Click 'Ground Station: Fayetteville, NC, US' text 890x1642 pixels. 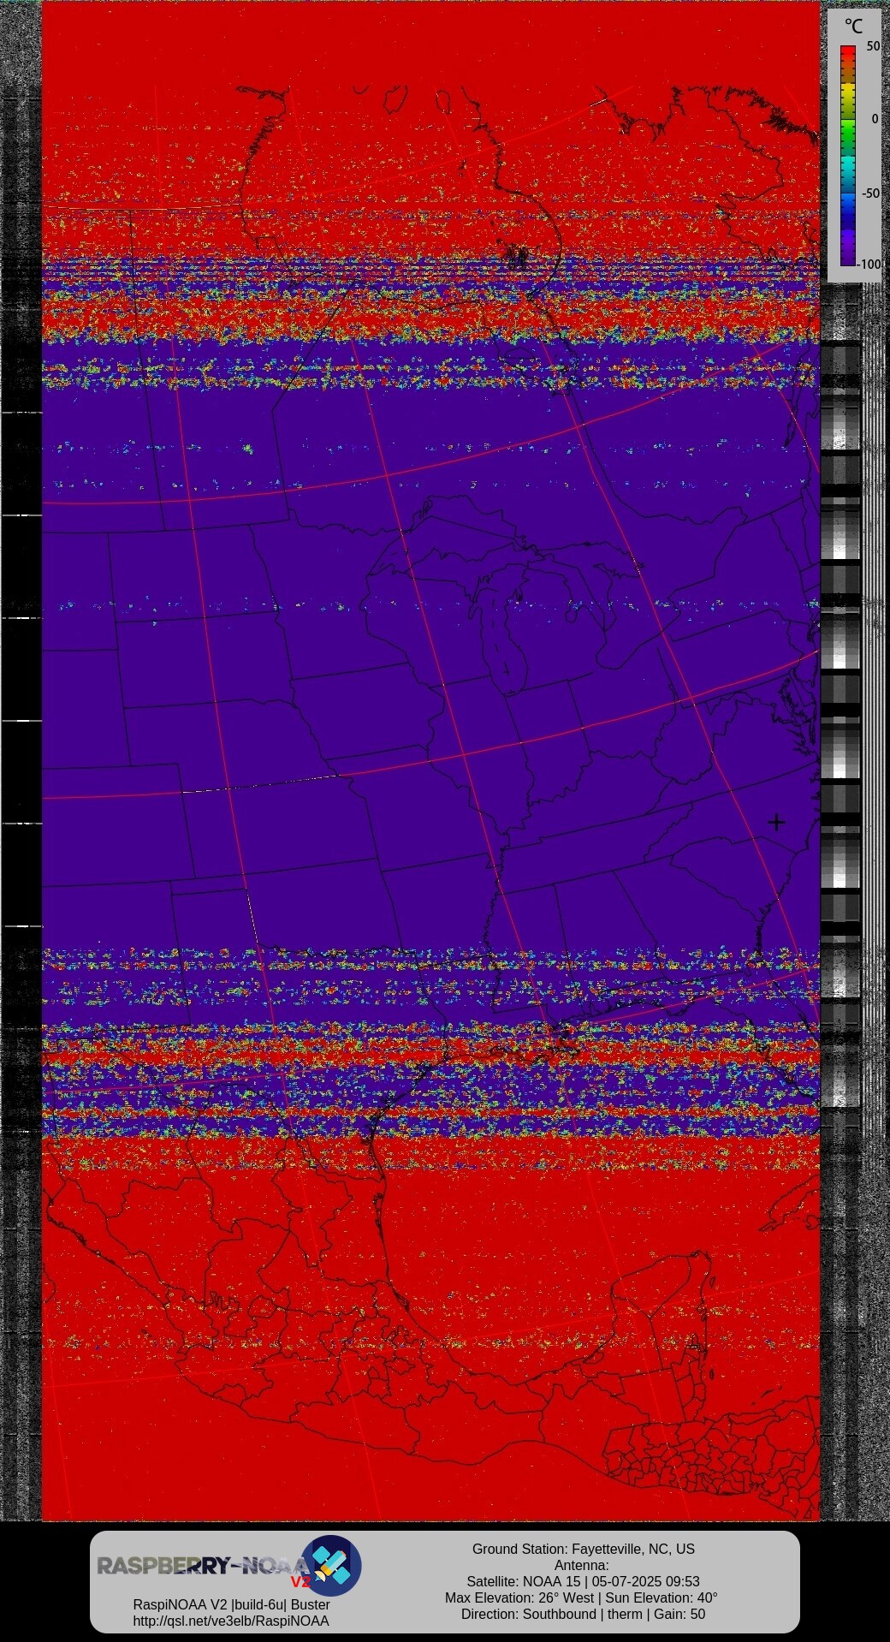click(x=583, y=1549)
